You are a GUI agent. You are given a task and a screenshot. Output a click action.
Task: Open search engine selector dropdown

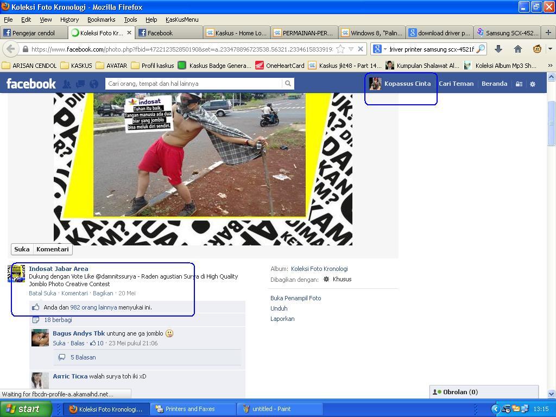coord(380,49)
